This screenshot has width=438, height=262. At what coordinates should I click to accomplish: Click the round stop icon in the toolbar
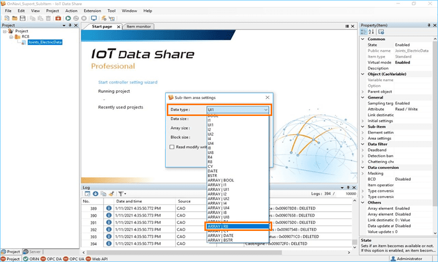84,18
